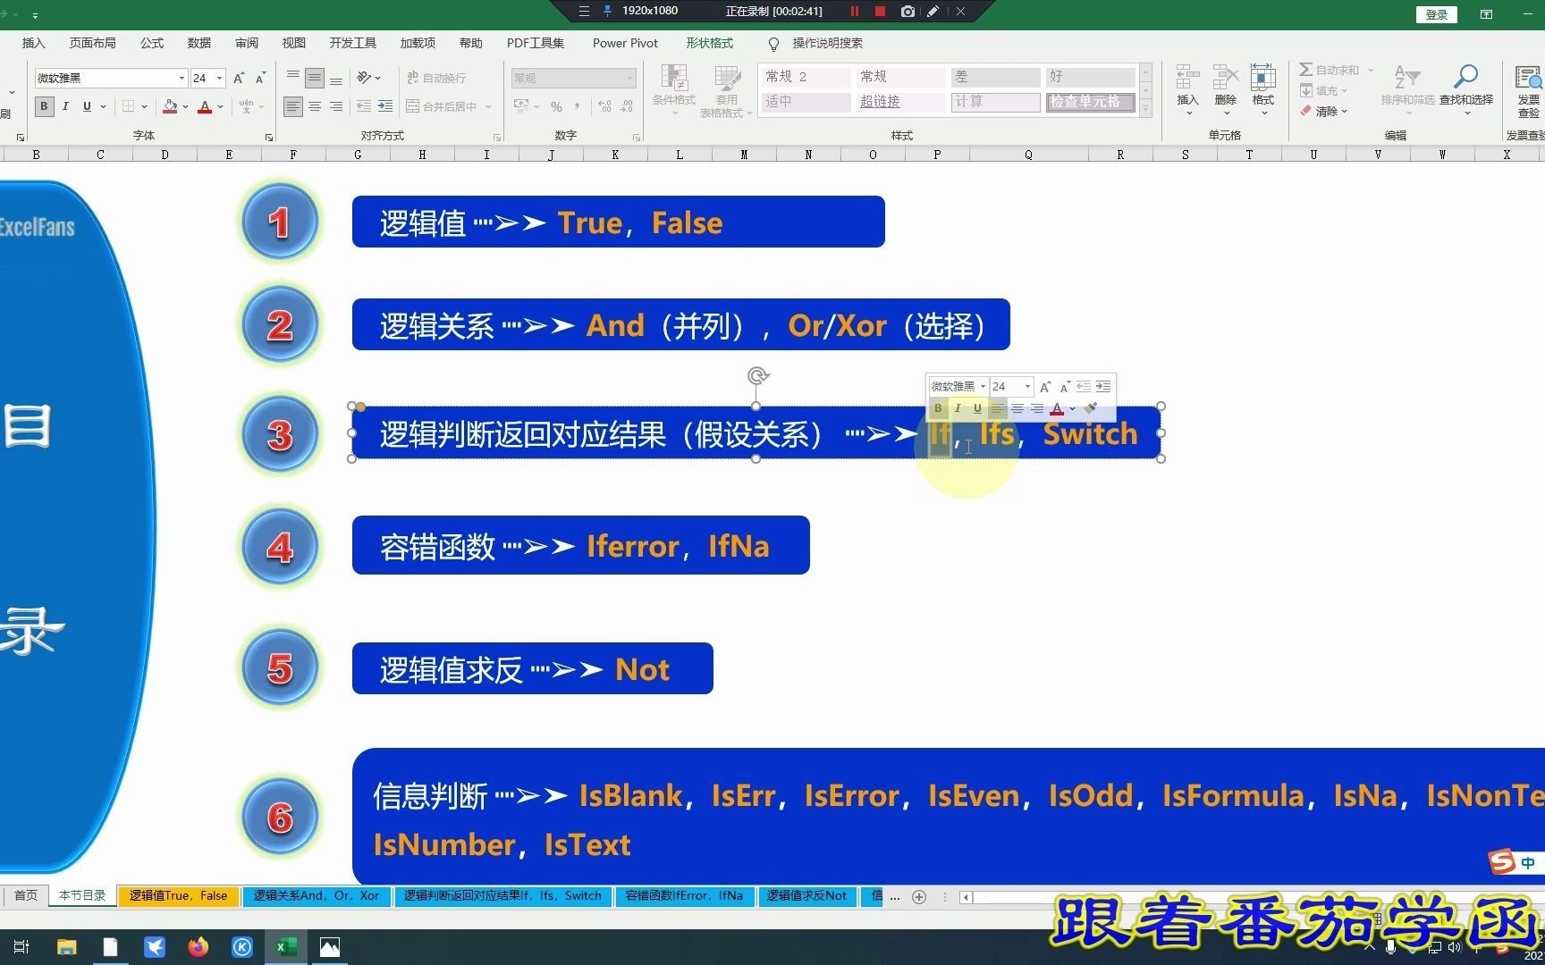Click the format painter brush in mini toolbar
Viewport: 1545px width, 965px height.
coord(1091,408)
